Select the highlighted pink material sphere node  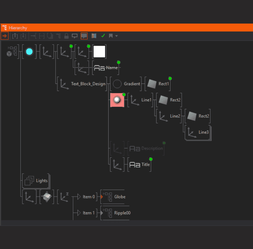pos(117,100)
